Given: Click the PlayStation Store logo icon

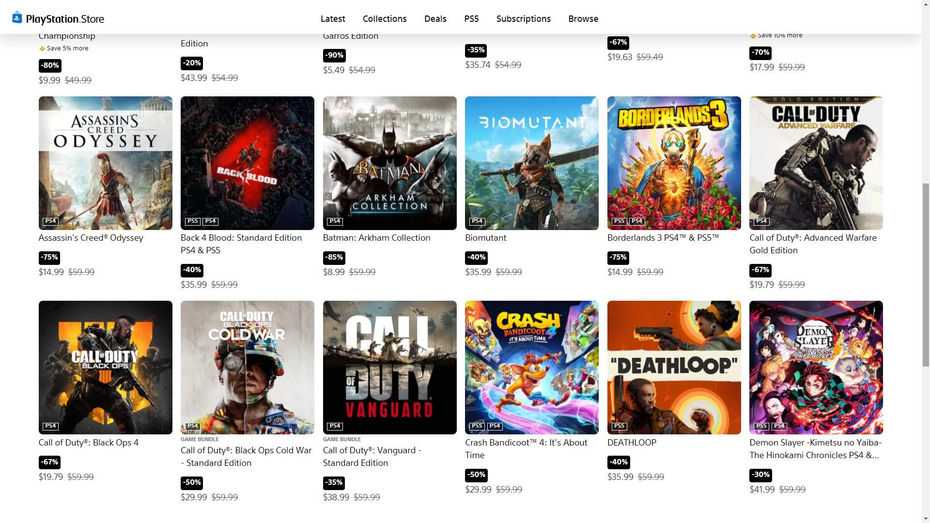Looking at the screenshot, I should click(x=17, y=18).
